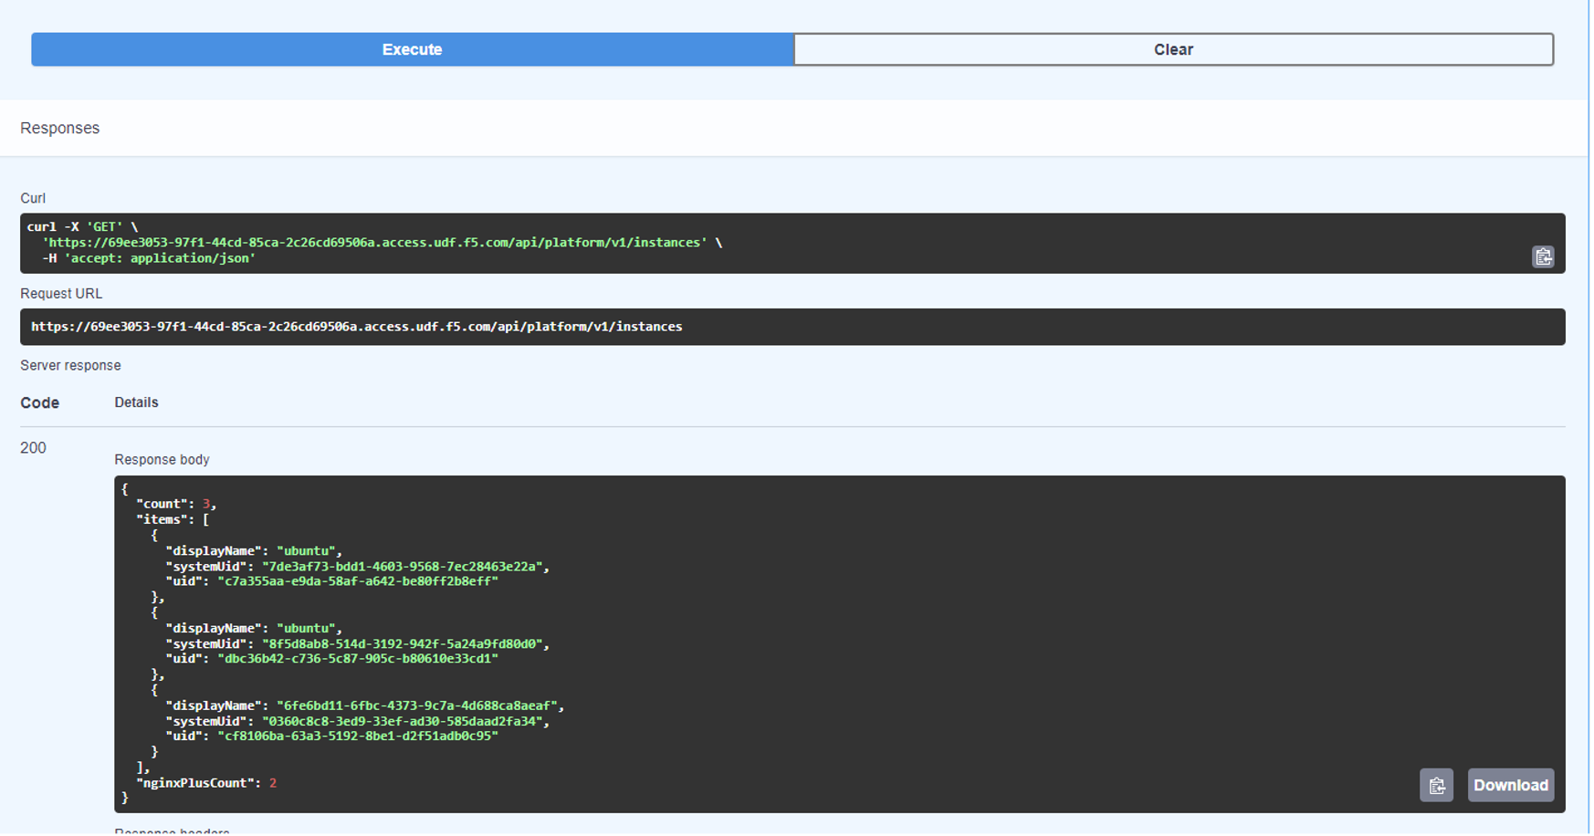Select the Request URL text field
Image resolution: width=1594 pixels, height=836 pixels.
click(x=792, y=327)
